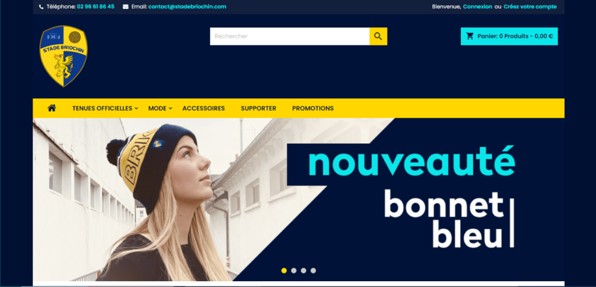This screenshot has width=596, height=287.
Task: Click the Stade Briochin crest logo
Action: tap(63, 56)
